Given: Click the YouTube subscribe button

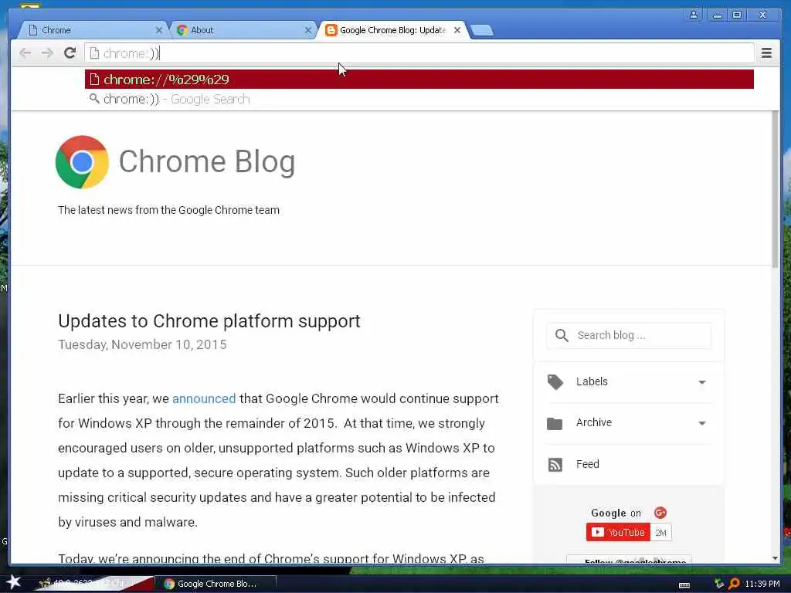Looking at the screenshot, I should (x=618, y=533).
